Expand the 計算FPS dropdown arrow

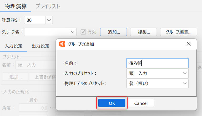[x=49, y=20]
